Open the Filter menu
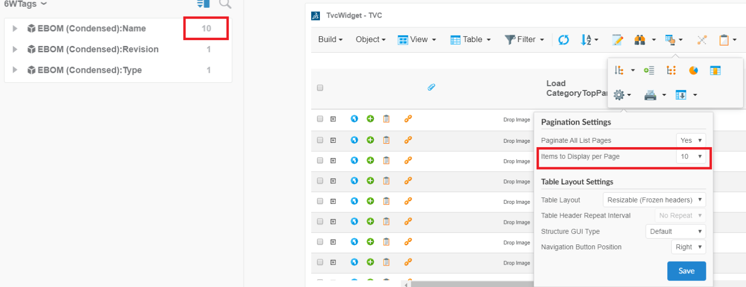Viewport: 746px width, 287px height. coord(524,40)
